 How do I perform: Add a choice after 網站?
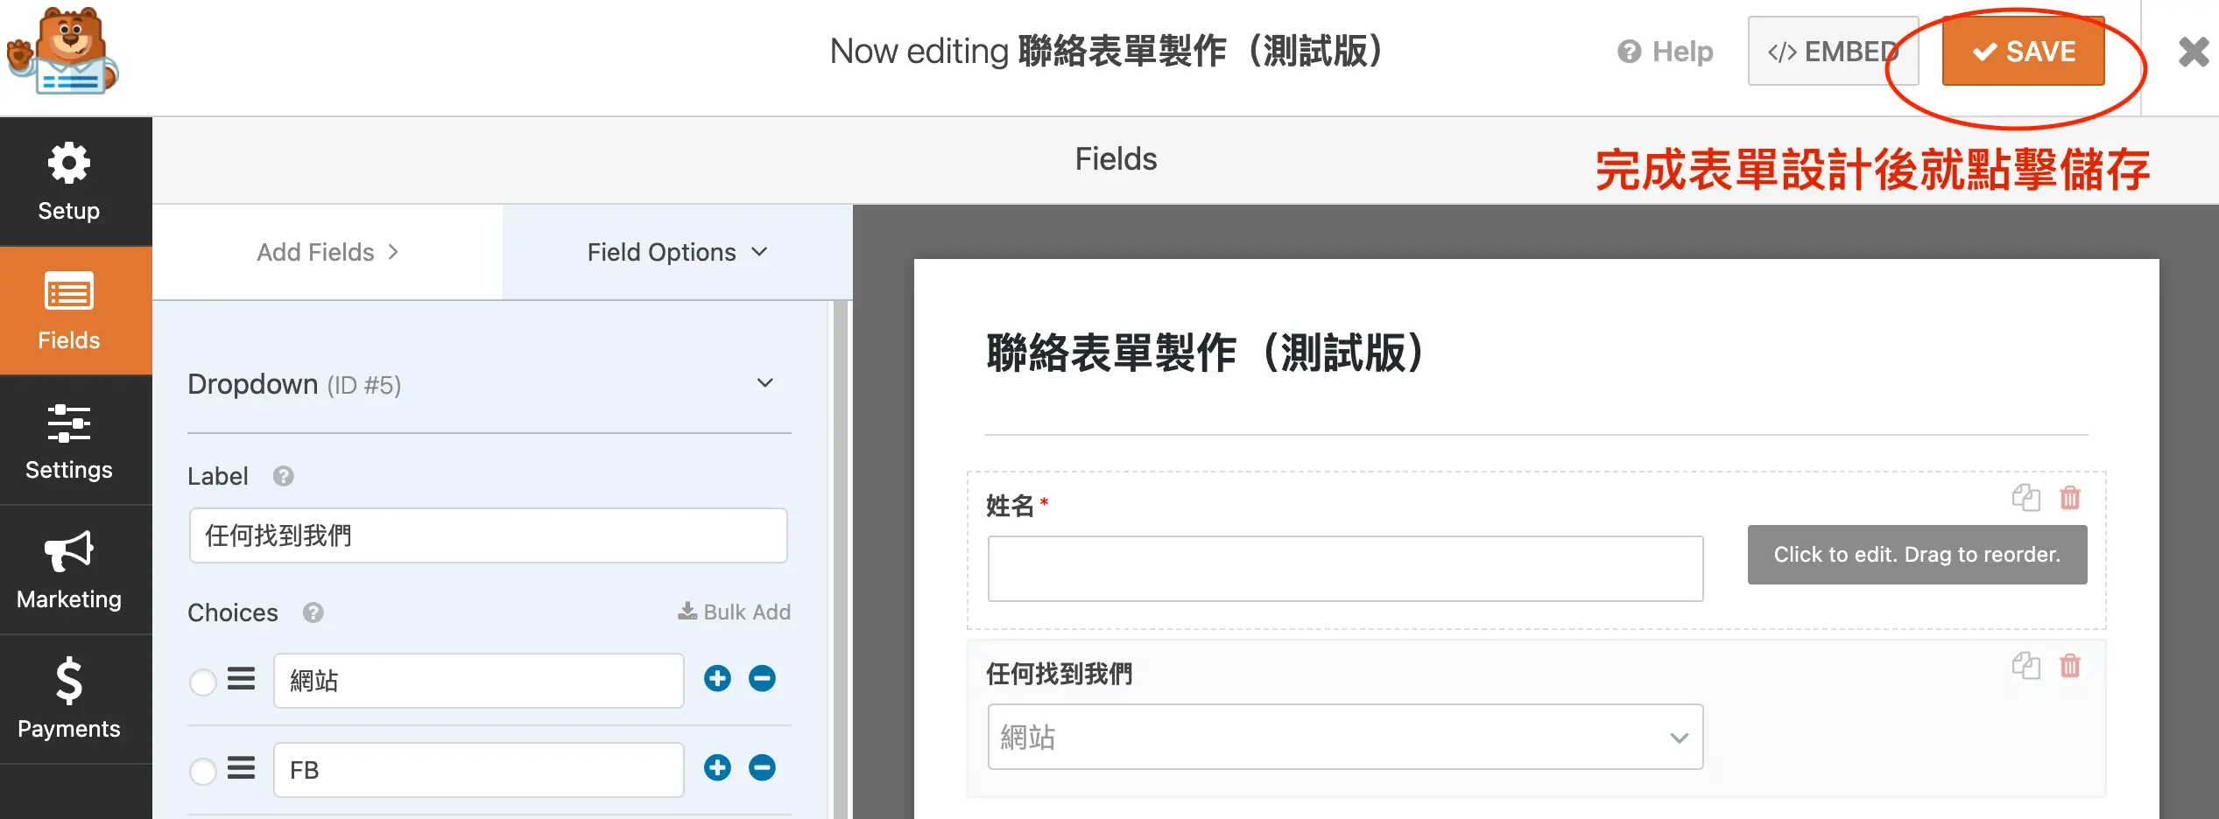point(717,679)
